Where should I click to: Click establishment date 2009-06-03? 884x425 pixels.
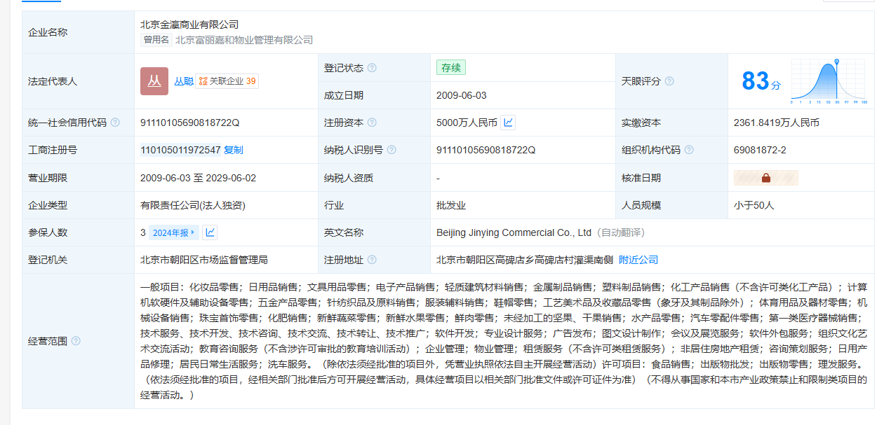pyautogui.click(x=462, y=95)
